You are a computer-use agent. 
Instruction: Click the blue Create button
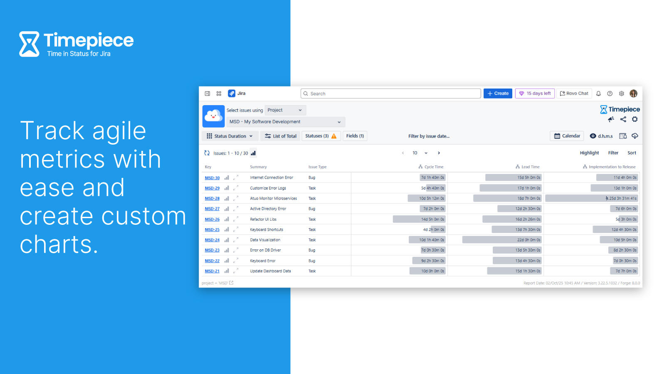coord(498,93)
